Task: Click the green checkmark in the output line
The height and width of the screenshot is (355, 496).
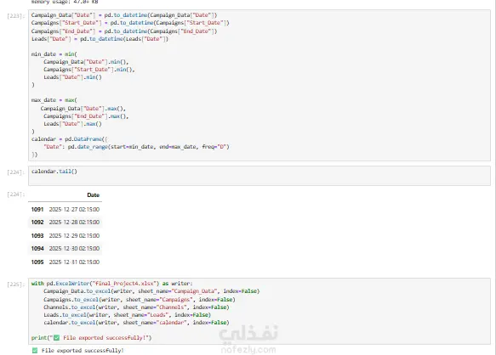Action: pos(35,351)
